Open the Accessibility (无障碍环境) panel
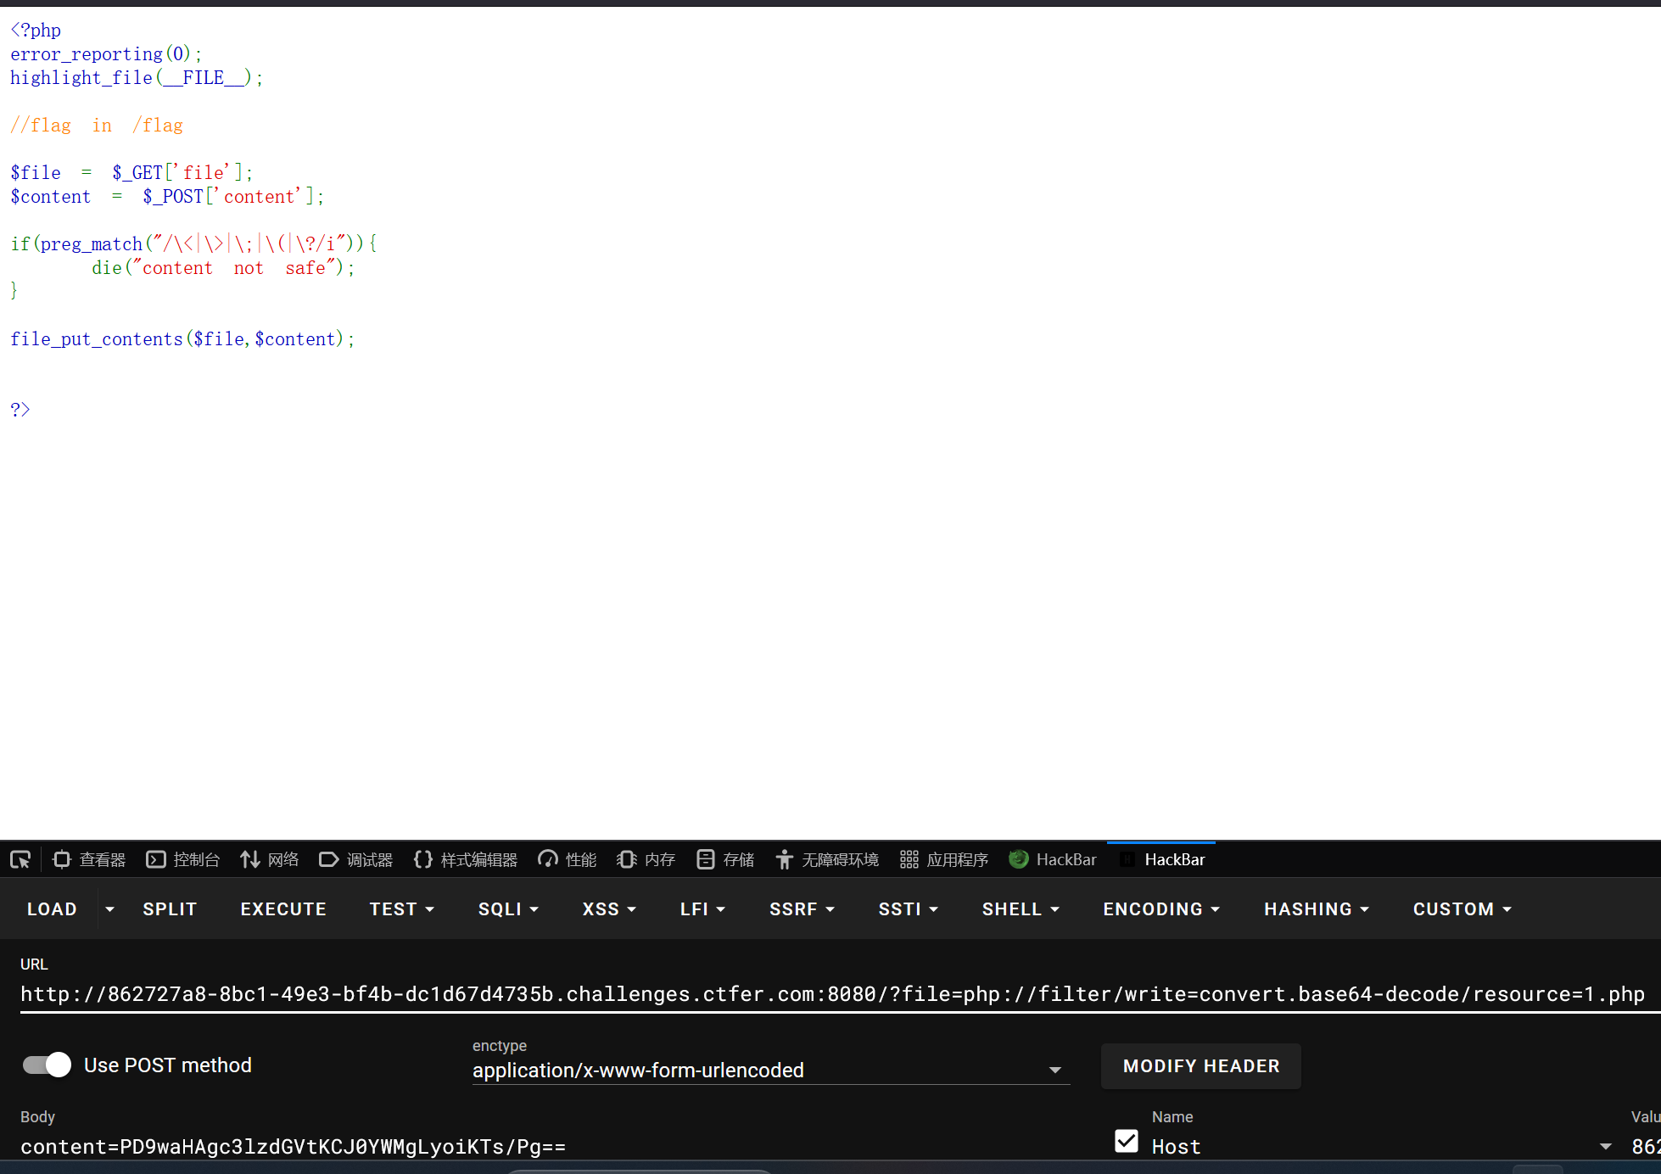Screen dimensions: 1661x1174 coord(827,859)
